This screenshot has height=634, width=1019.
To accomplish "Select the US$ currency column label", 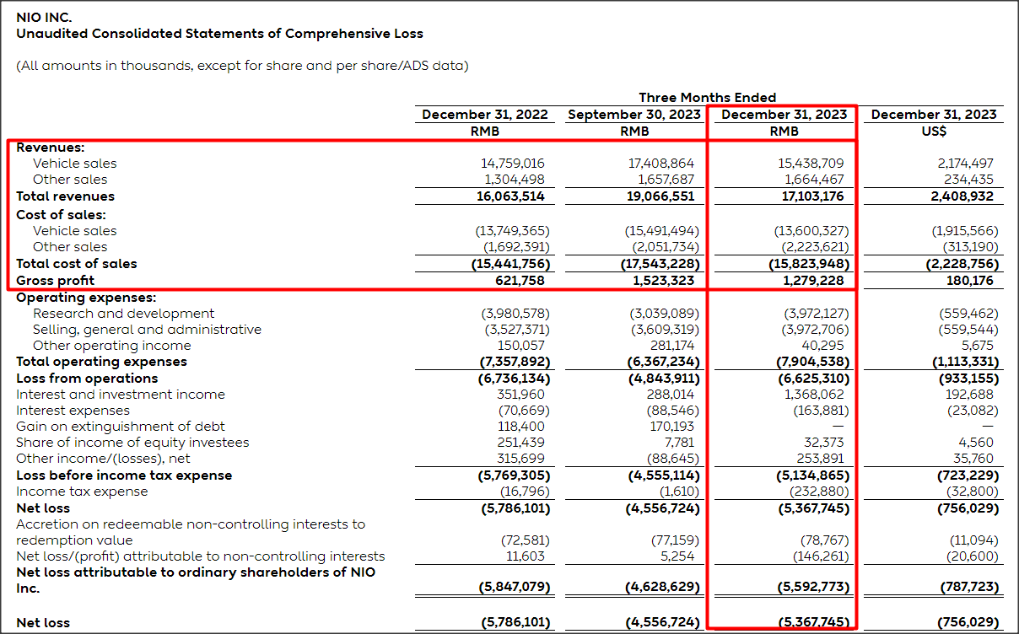I will (934, 131).
